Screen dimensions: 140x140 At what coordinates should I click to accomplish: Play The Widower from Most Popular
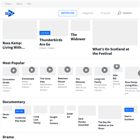86,70
